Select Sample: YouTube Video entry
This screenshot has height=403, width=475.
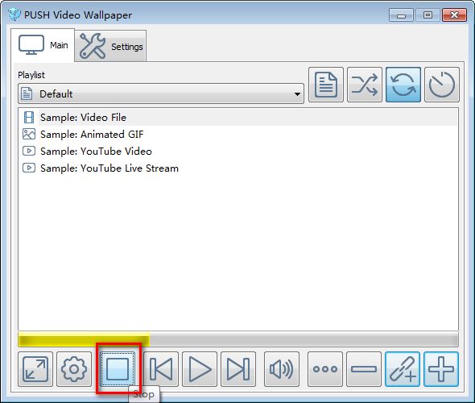(x=237, y=152)
